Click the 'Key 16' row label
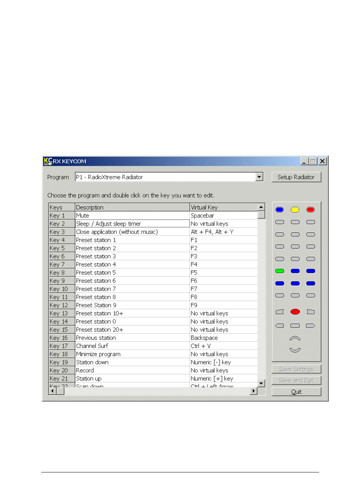Viewport: 354px width, 501px height. (x=62, y=338)
